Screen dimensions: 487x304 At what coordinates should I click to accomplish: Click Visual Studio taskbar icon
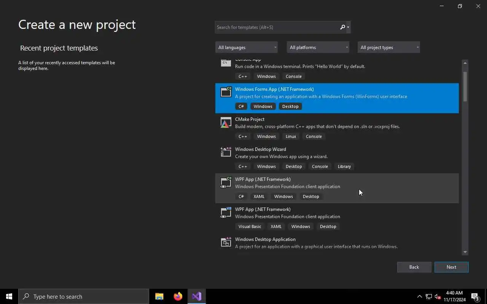click(197, 296)
